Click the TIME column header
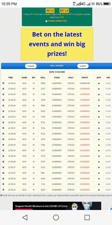This screenshot has width=112, height=225. tap(11, 77)
